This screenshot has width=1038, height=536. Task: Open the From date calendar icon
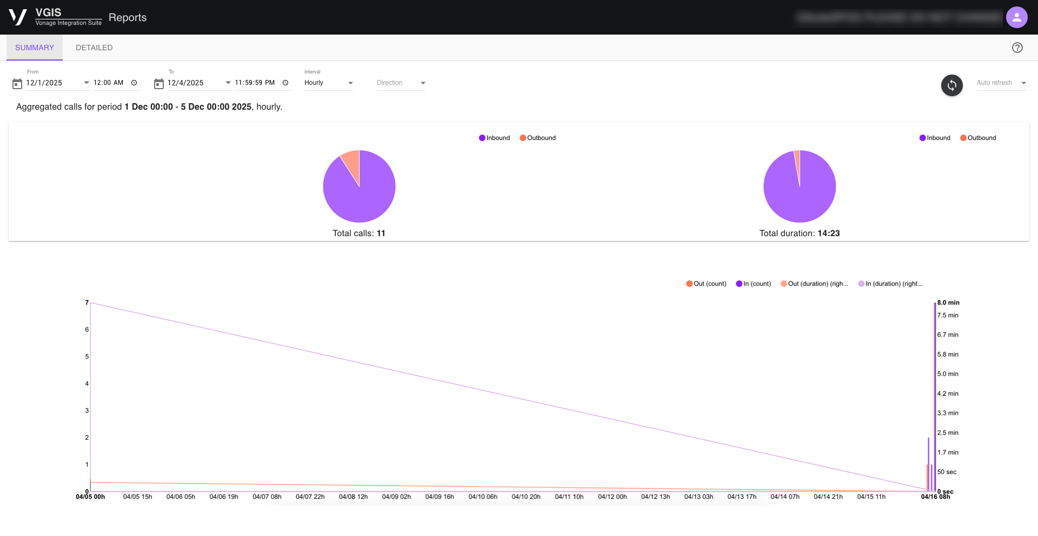pyautogui.click(x=17, y=83)
